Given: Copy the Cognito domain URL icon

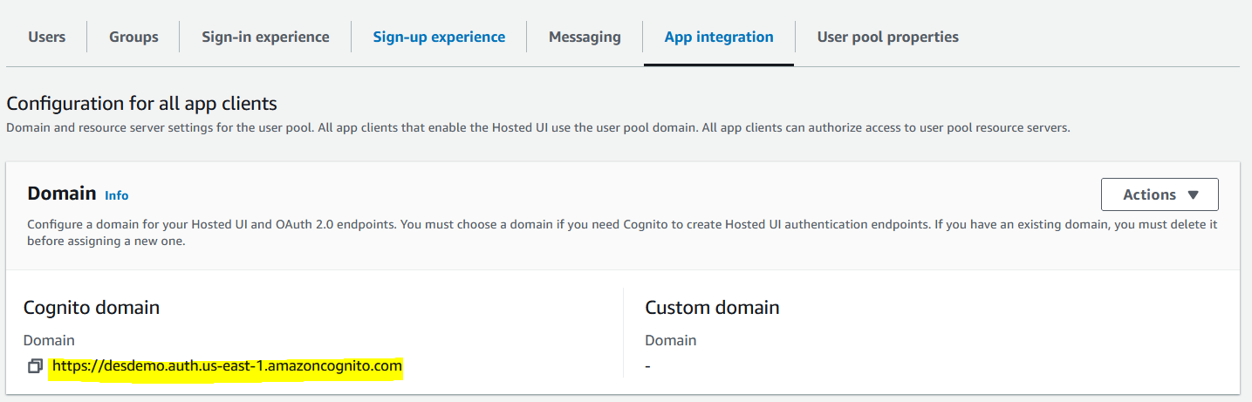Looking at the screenshot, I should tap(35, 366).
